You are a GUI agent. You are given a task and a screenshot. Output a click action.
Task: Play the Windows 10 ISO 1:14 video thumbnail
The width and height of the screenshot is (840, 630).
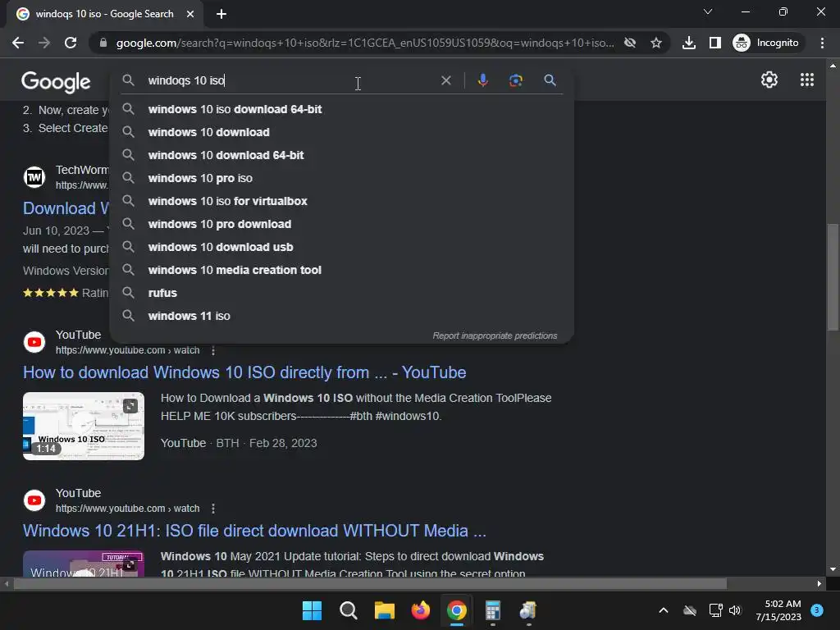(x=84, y=426)
